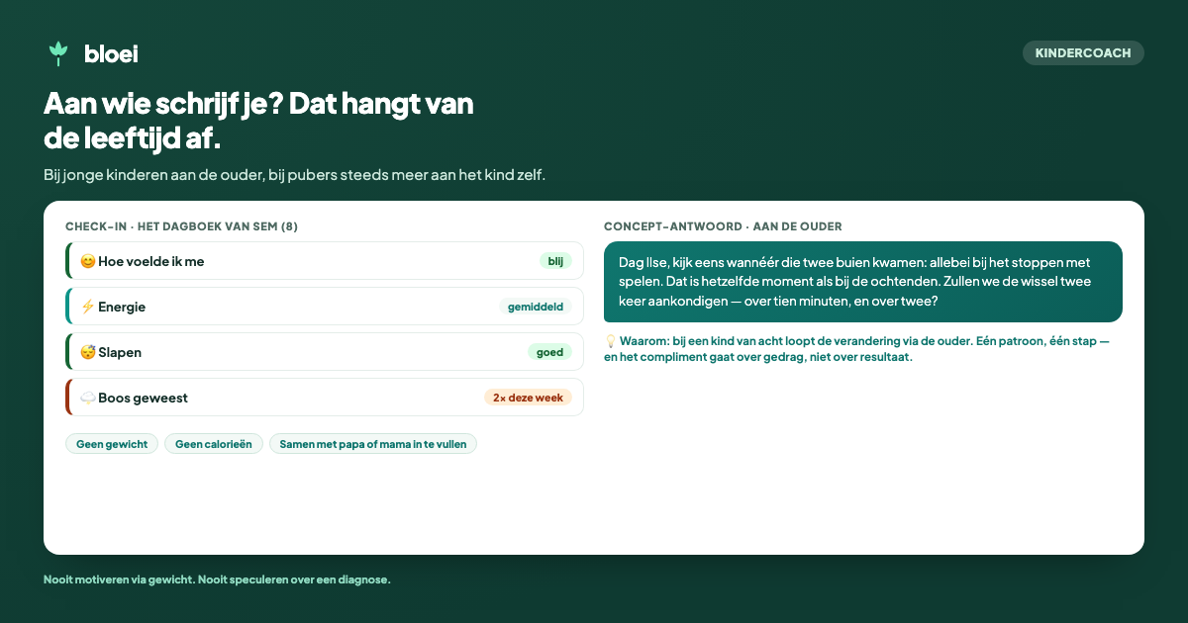This screenshot has width=1188, height=623.
Task: Open the Boos geweest row
Action: coord(325,398)
